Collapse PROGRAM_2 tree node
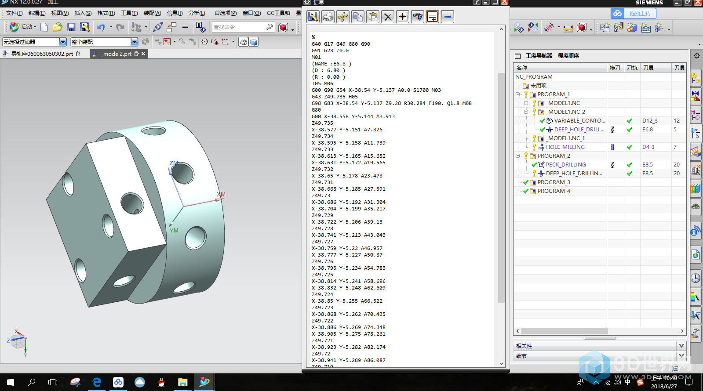Screen dimensions: 703x391 click(x=518, y=156)
